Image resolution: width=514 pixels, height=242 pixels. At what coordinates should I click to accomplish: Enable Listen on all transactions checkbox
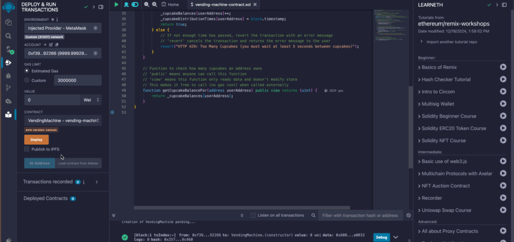pyautogui.click(x=253, y=215)
